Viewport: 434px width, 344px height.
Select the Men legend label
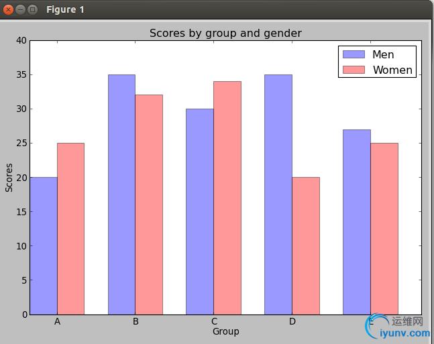[383, 54]
